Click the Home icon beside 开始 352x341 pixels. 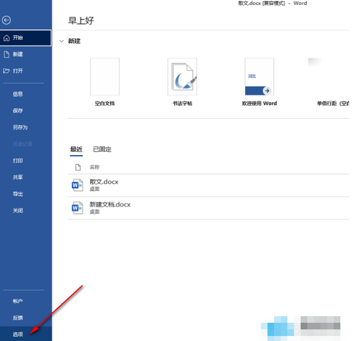[x=7, y=38]
